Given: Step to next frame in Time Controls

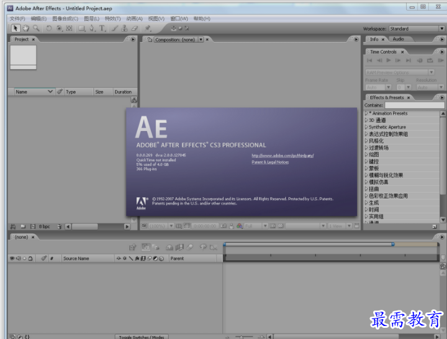Looking at the screenshot, I should (398, 60).
